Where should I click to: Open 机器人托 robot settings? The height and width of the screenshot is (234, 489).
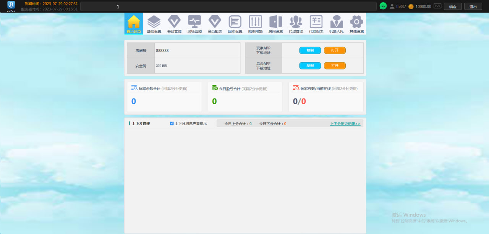336,24
